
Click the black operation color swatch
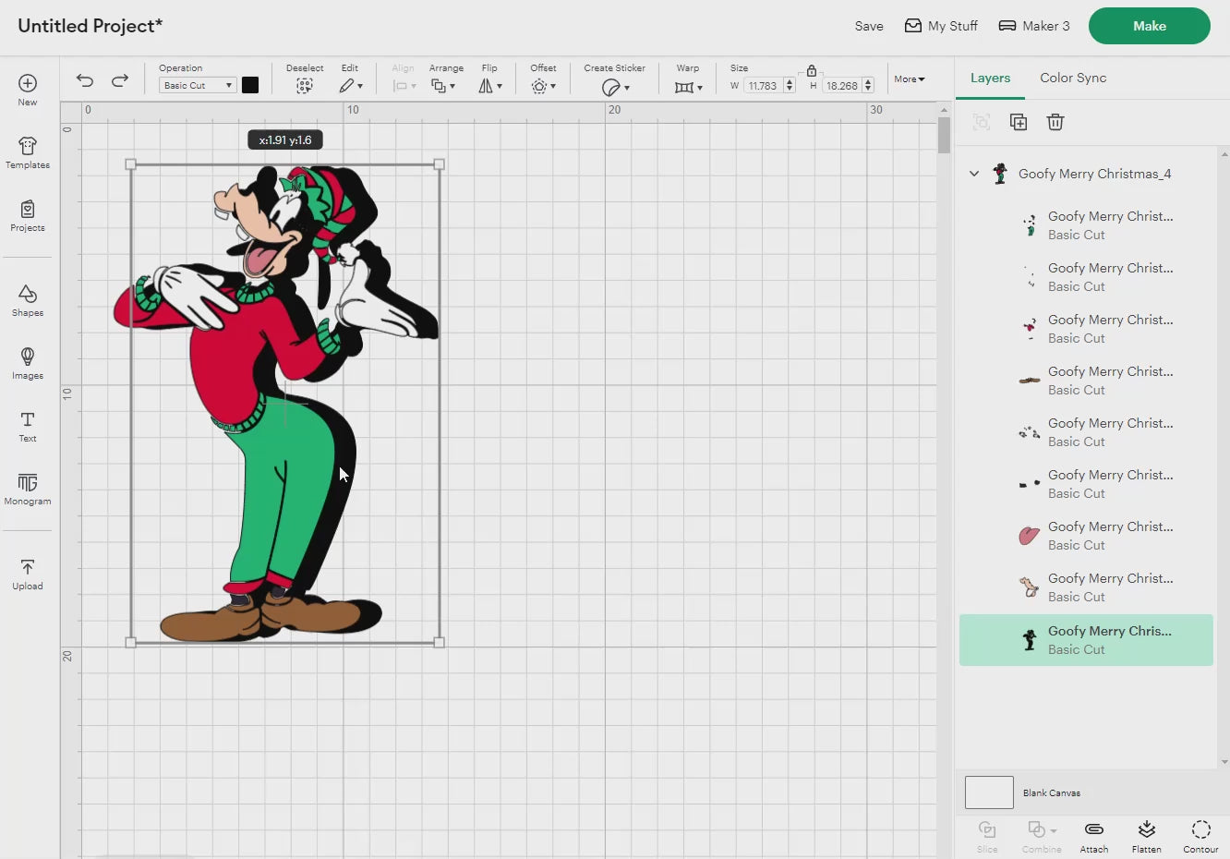pos(250,85)
